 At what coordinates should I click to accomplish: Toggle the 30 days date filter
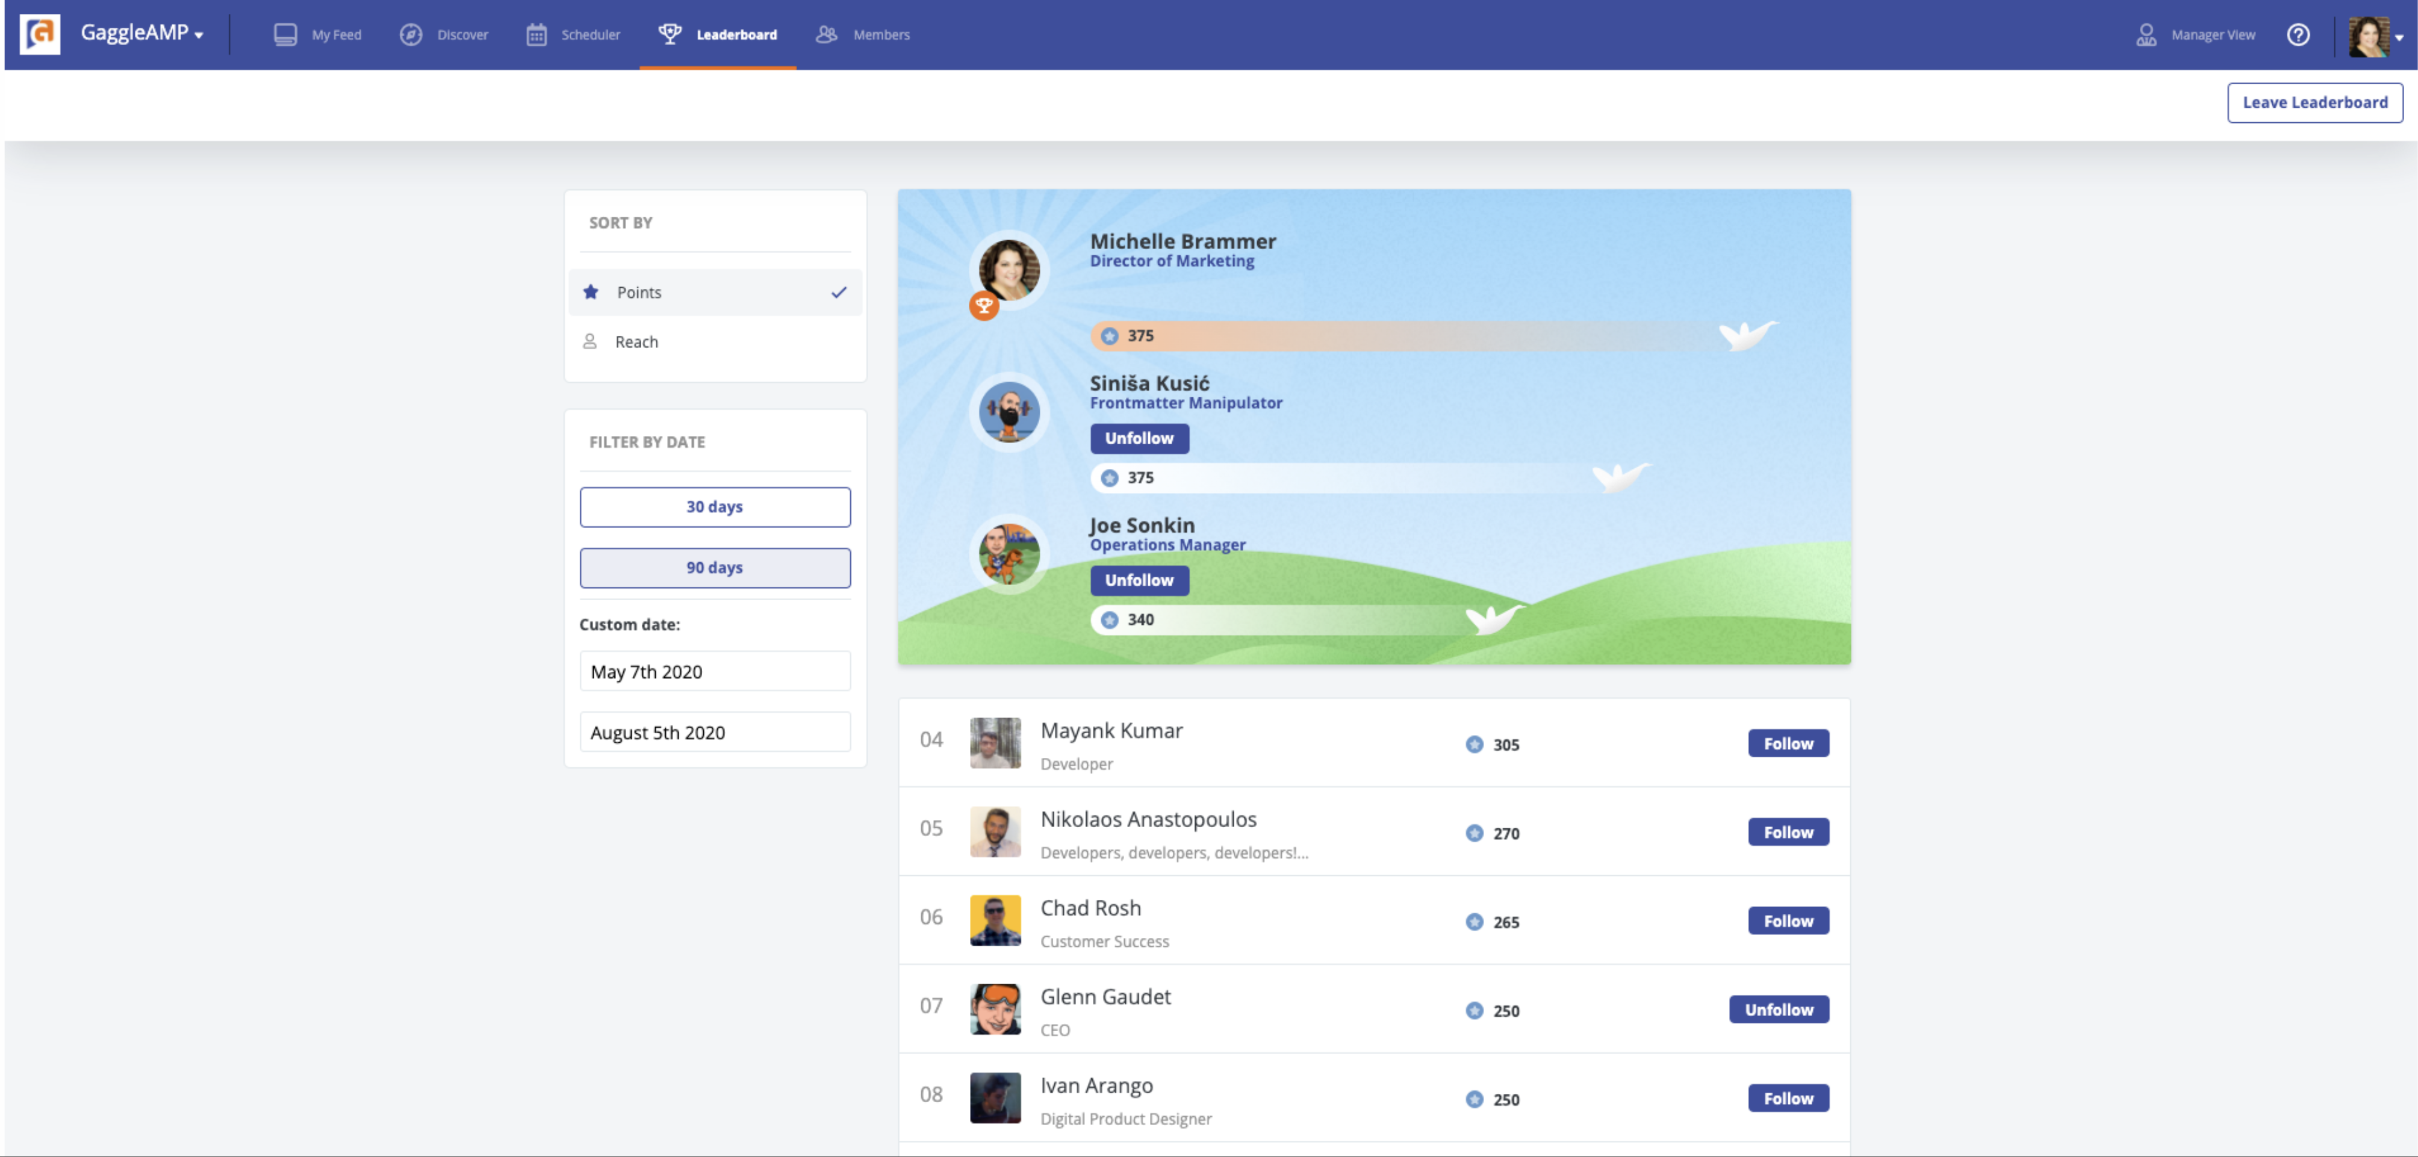[x=714, y=507]
